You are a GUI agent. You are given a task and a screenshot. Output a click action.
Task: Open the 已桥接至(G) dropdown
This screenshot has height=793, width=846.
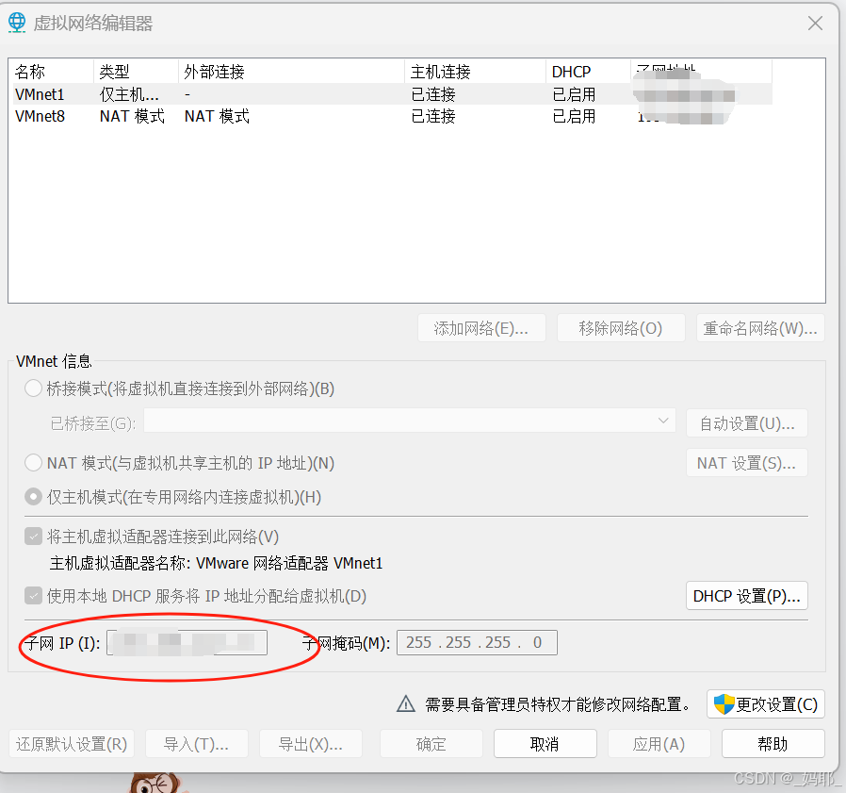410,421
